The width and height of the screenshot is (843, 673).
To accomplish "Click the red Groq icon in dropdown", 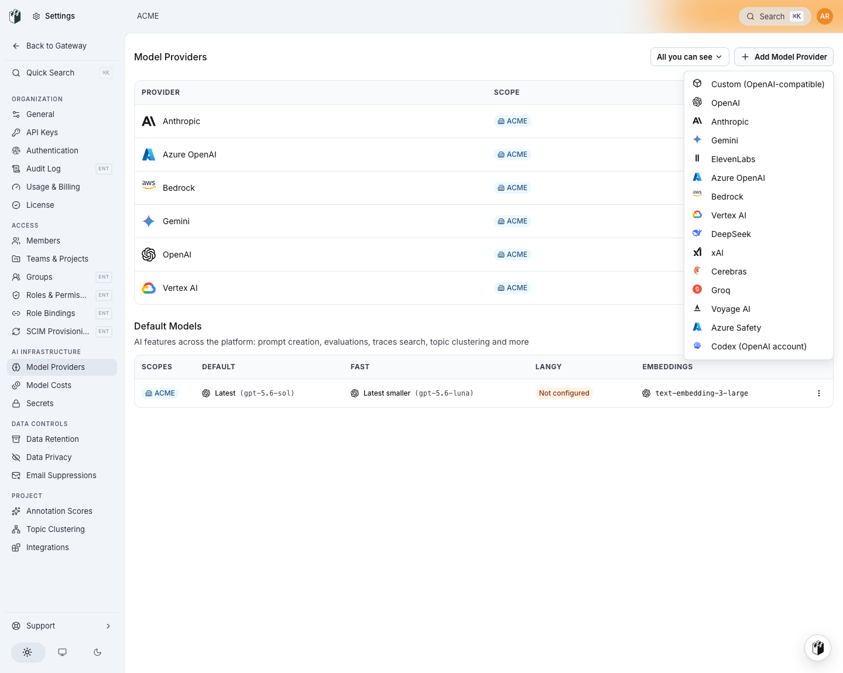I will coord(697,290).
